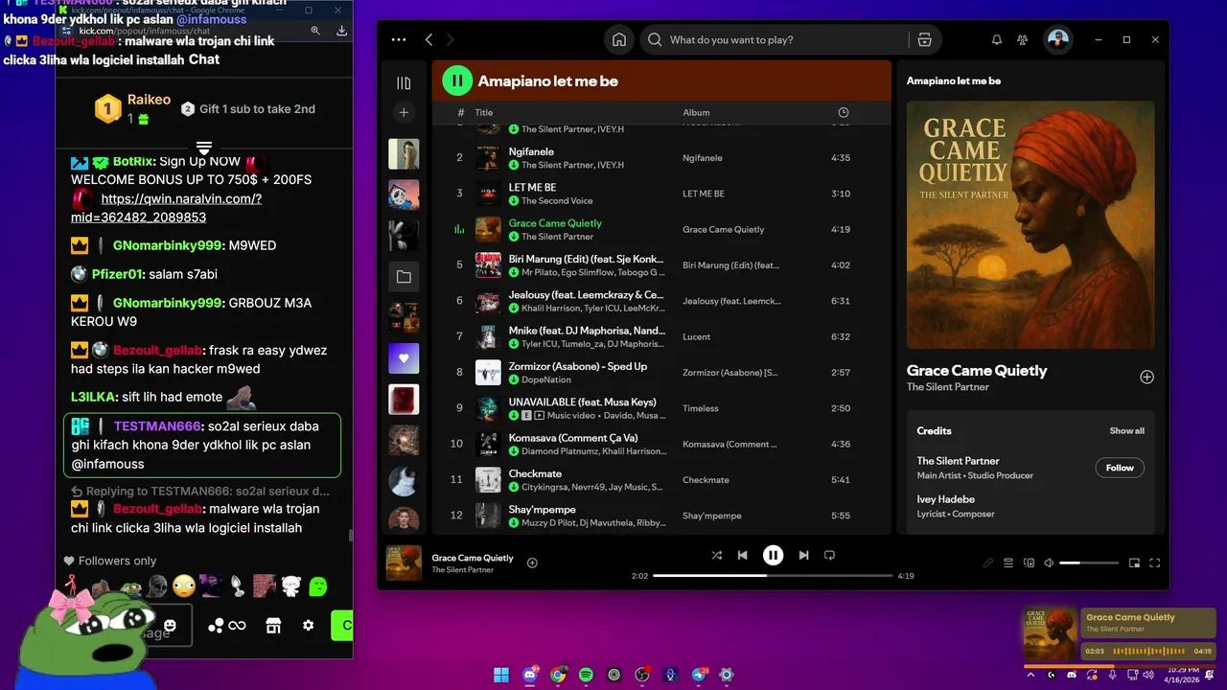Open Spotify notifications bell
Image resolution: width=1227 pixels, height=690 pixels.
point(997,39)
